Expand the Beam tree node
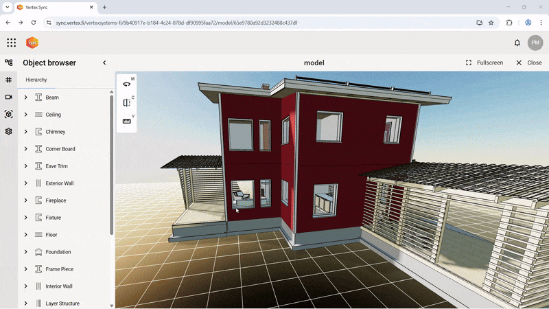Viewport: 549px width, 309px height. 25,98
